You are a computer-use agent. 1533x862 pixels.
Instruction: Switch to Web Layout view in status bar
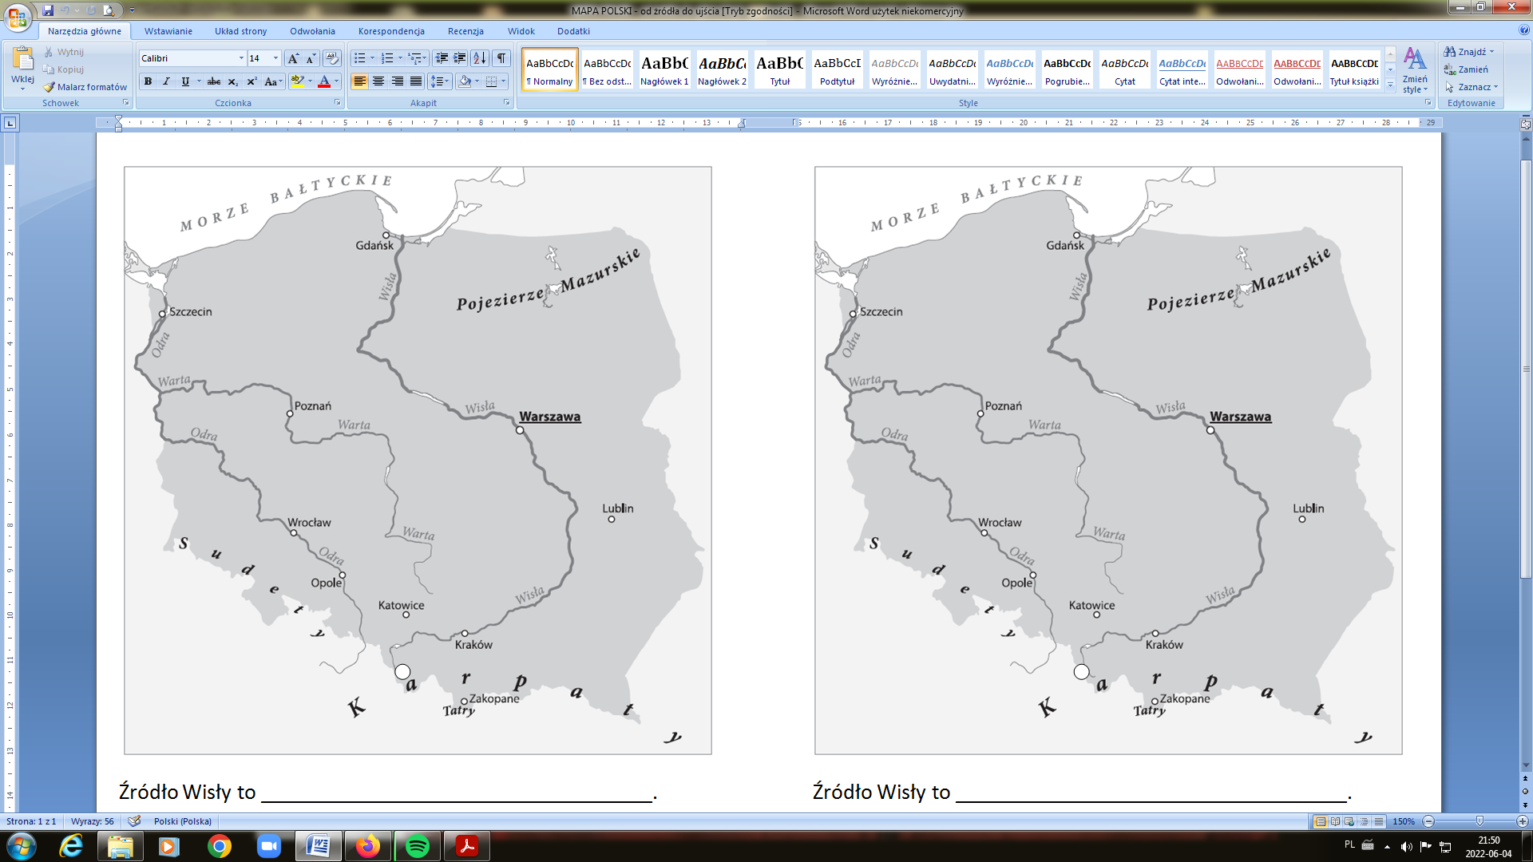click(x=1349, y=820)
